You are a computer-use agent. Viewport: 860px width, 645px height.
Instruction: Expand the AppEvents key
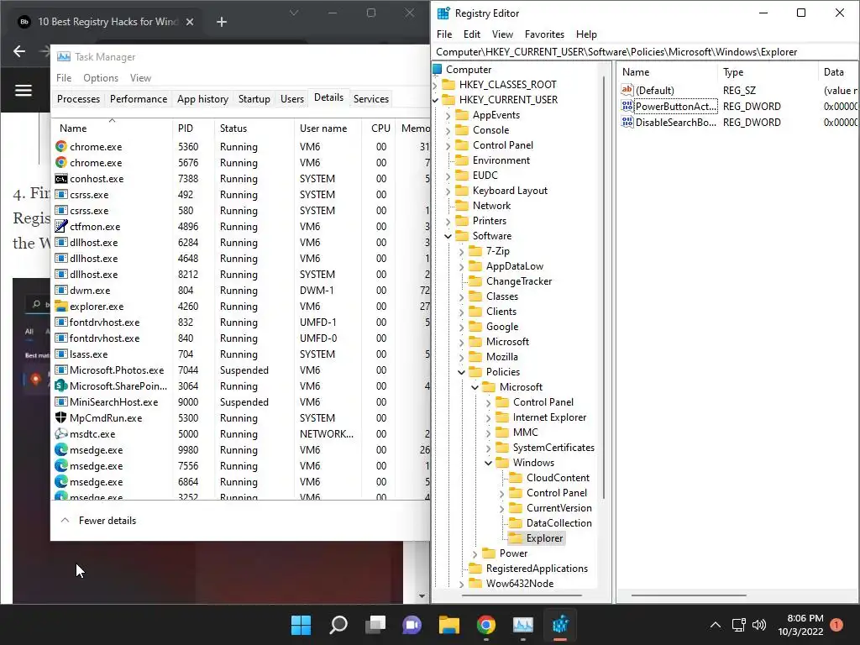(x=448, y=115)
